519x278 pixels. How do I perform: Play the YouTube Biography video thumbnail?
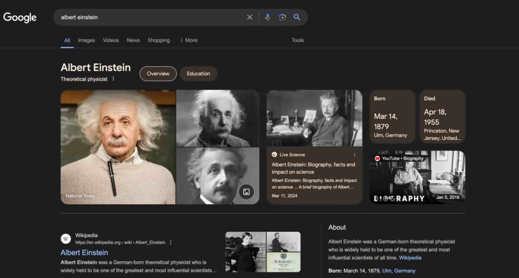pos(417,177)
